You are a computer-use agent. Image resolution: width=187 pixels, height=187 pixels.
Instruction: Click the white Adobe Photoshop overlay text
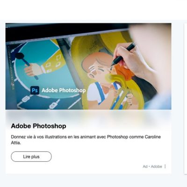[x=64, y=90]
